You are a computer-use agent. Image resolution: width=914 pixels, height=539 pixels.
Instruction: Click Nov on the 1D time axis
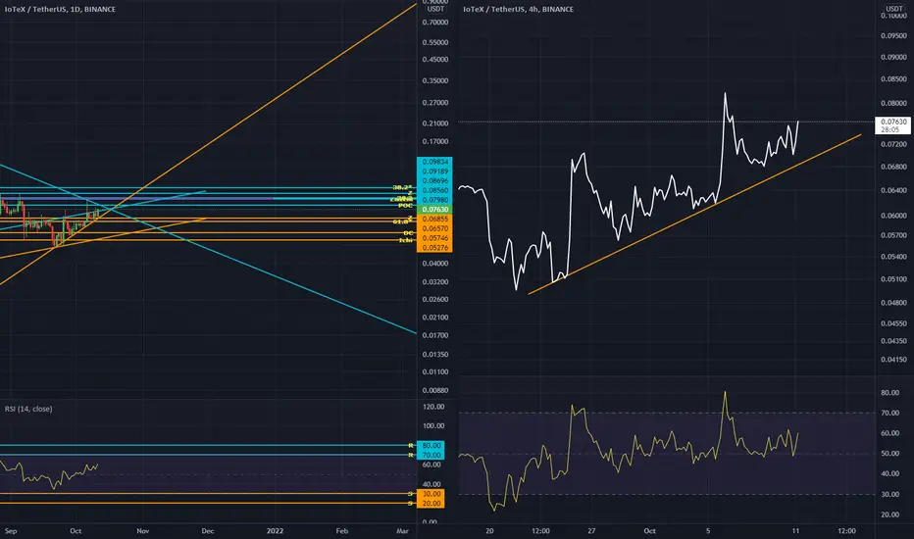[x=143, y=531]
